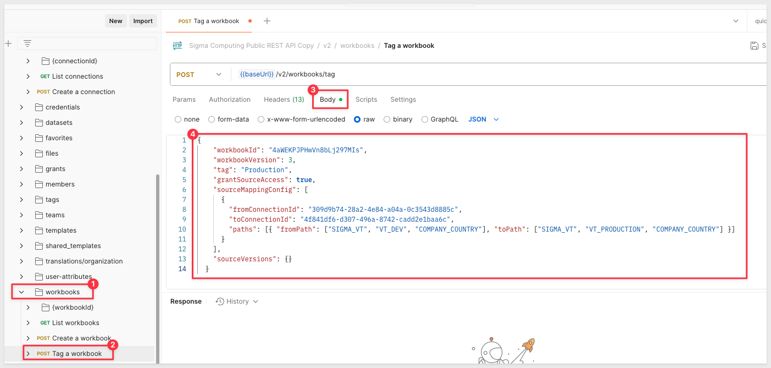This screenshot has height=368, width=771.
Task: Click the workbooks breadcrumb link
Action: coord(357,46)
